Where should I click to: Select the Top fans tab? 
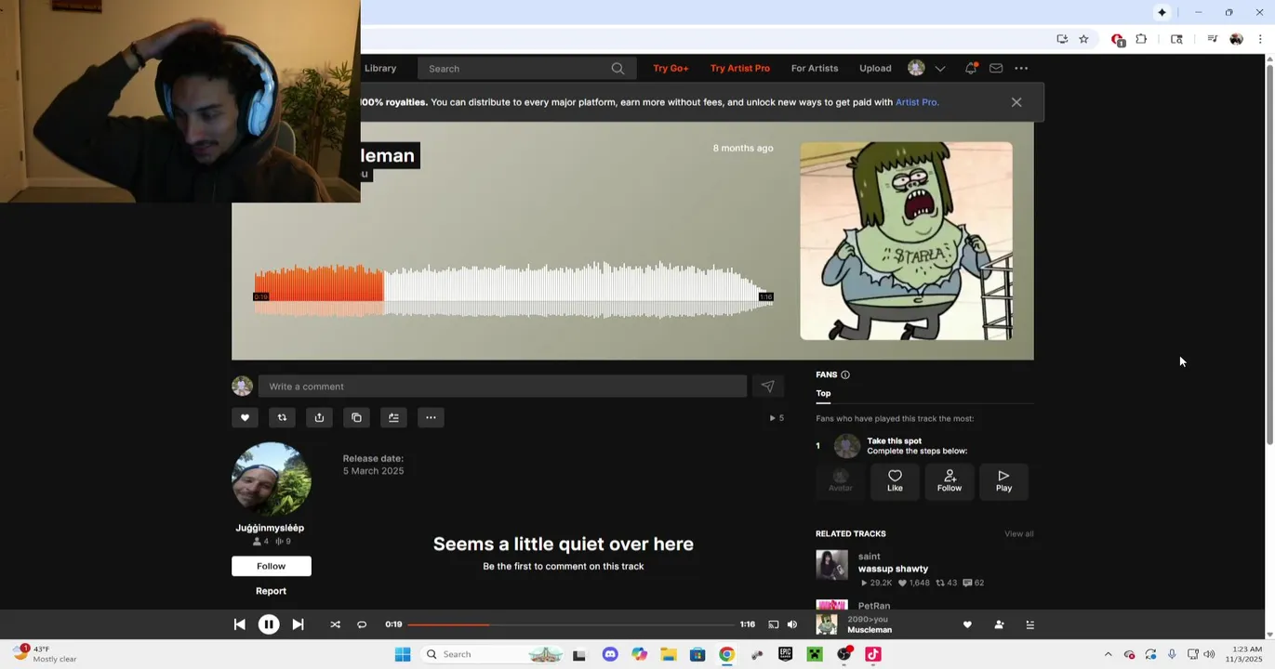[823, 393]
